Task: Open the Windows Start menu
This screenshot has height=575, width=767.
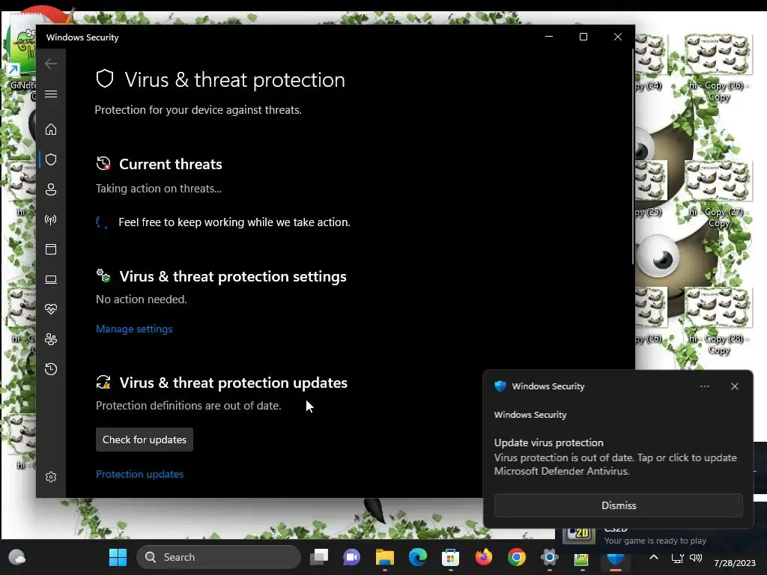Action: (x=118, y=557)
